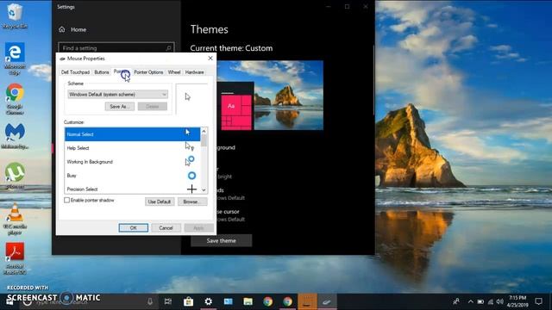
Task: Switch to the Pointer Options tab
Action: point(148,72)
